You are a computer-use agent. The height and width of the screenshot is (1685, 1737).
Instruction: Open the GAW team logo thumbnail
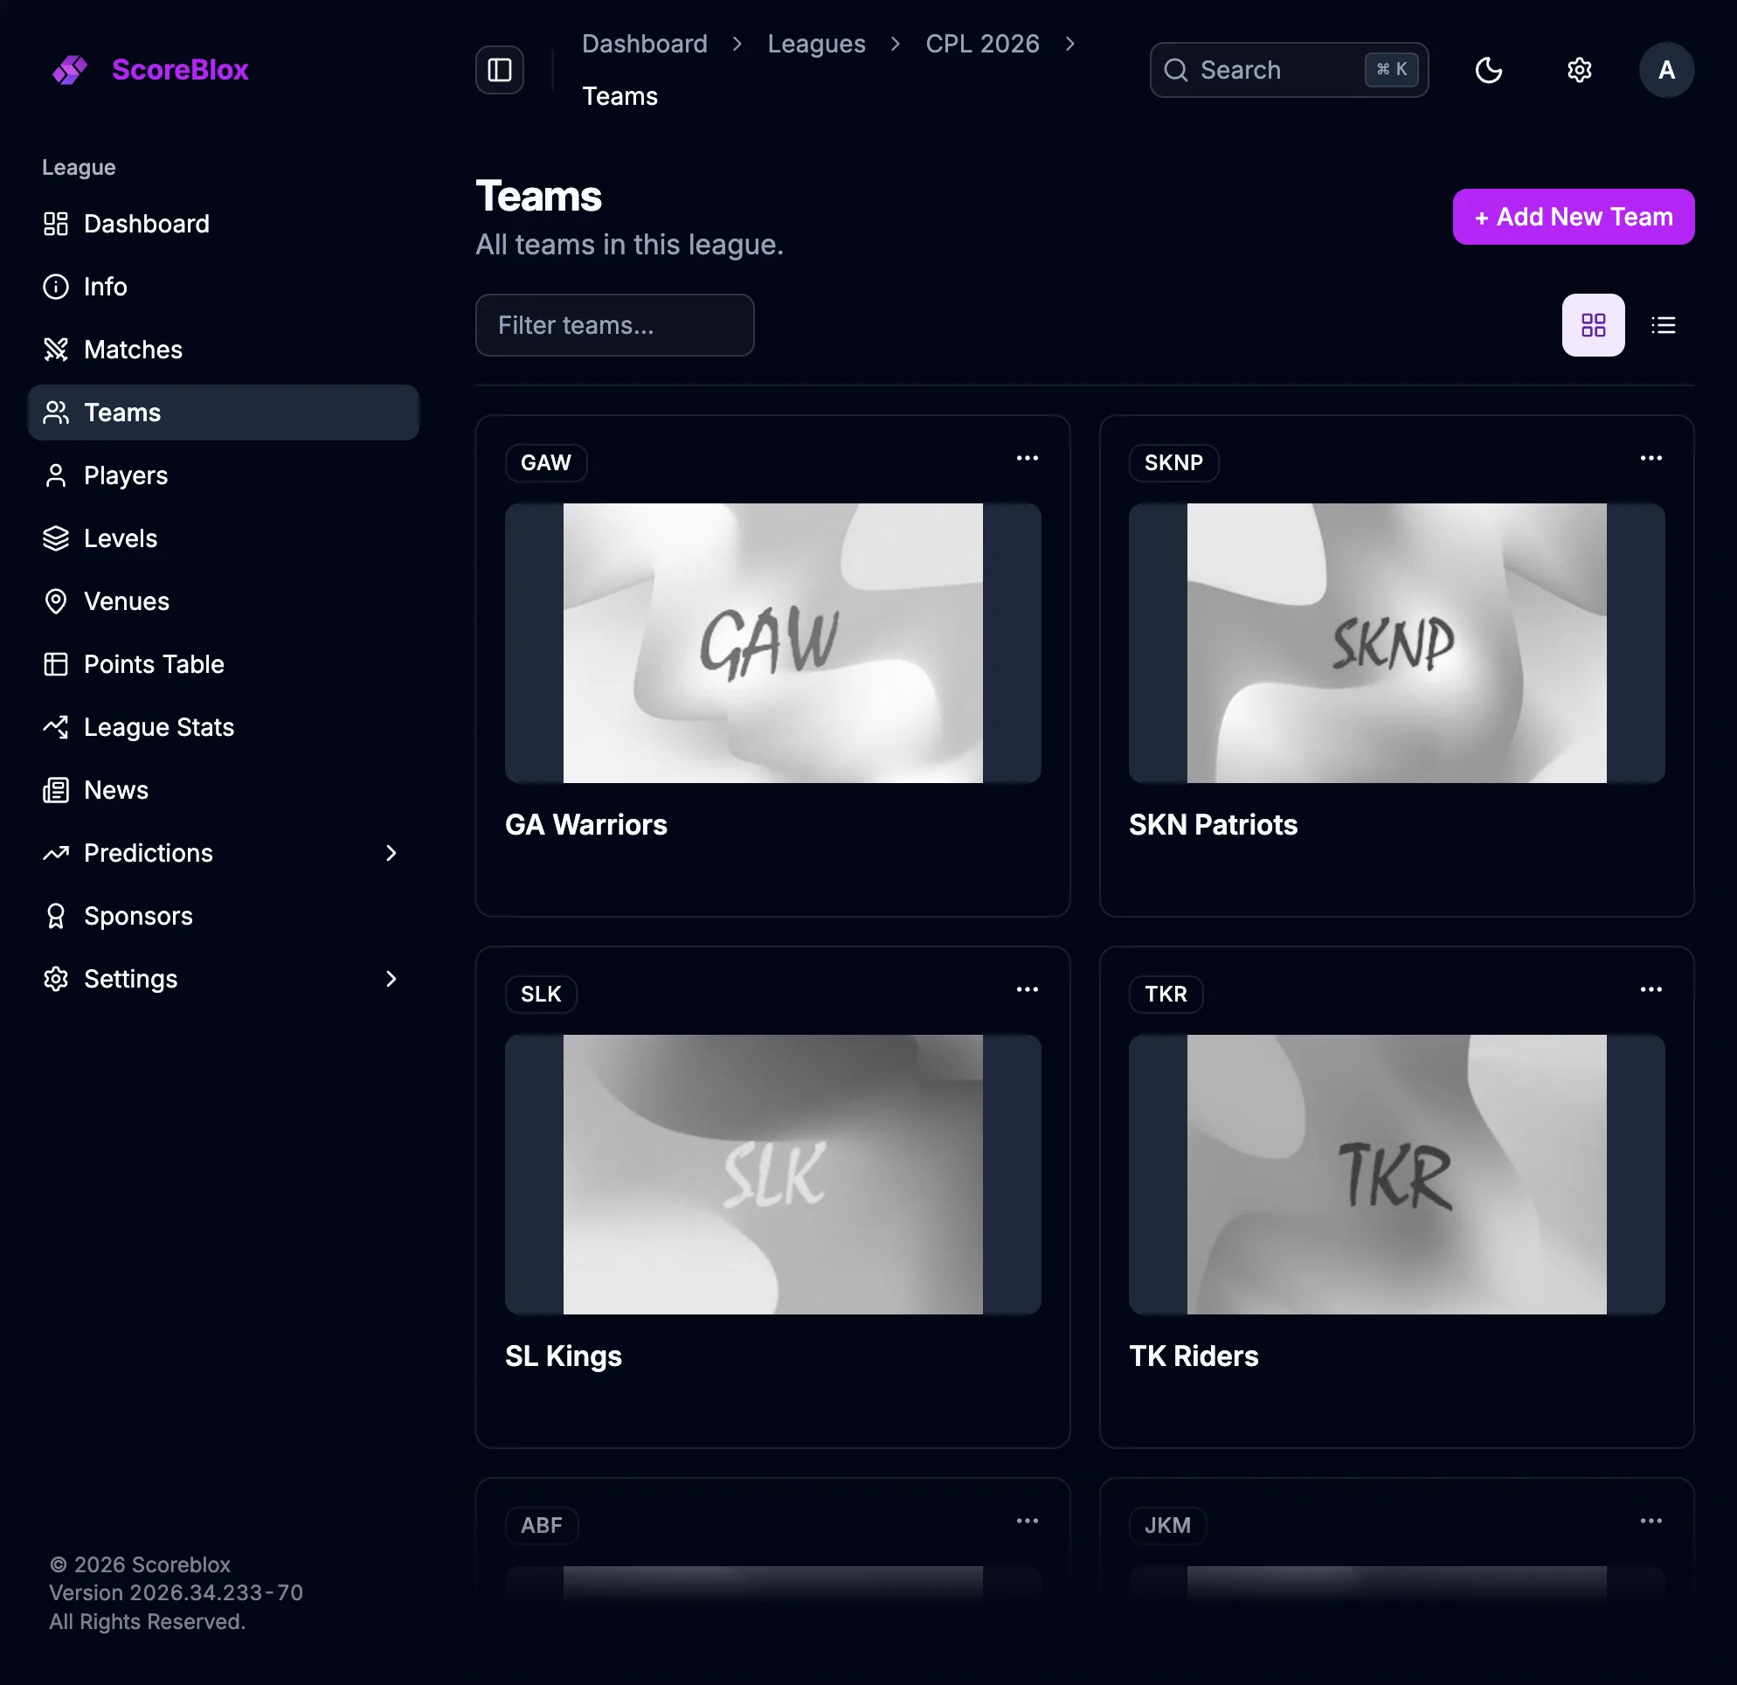(772, 643)
